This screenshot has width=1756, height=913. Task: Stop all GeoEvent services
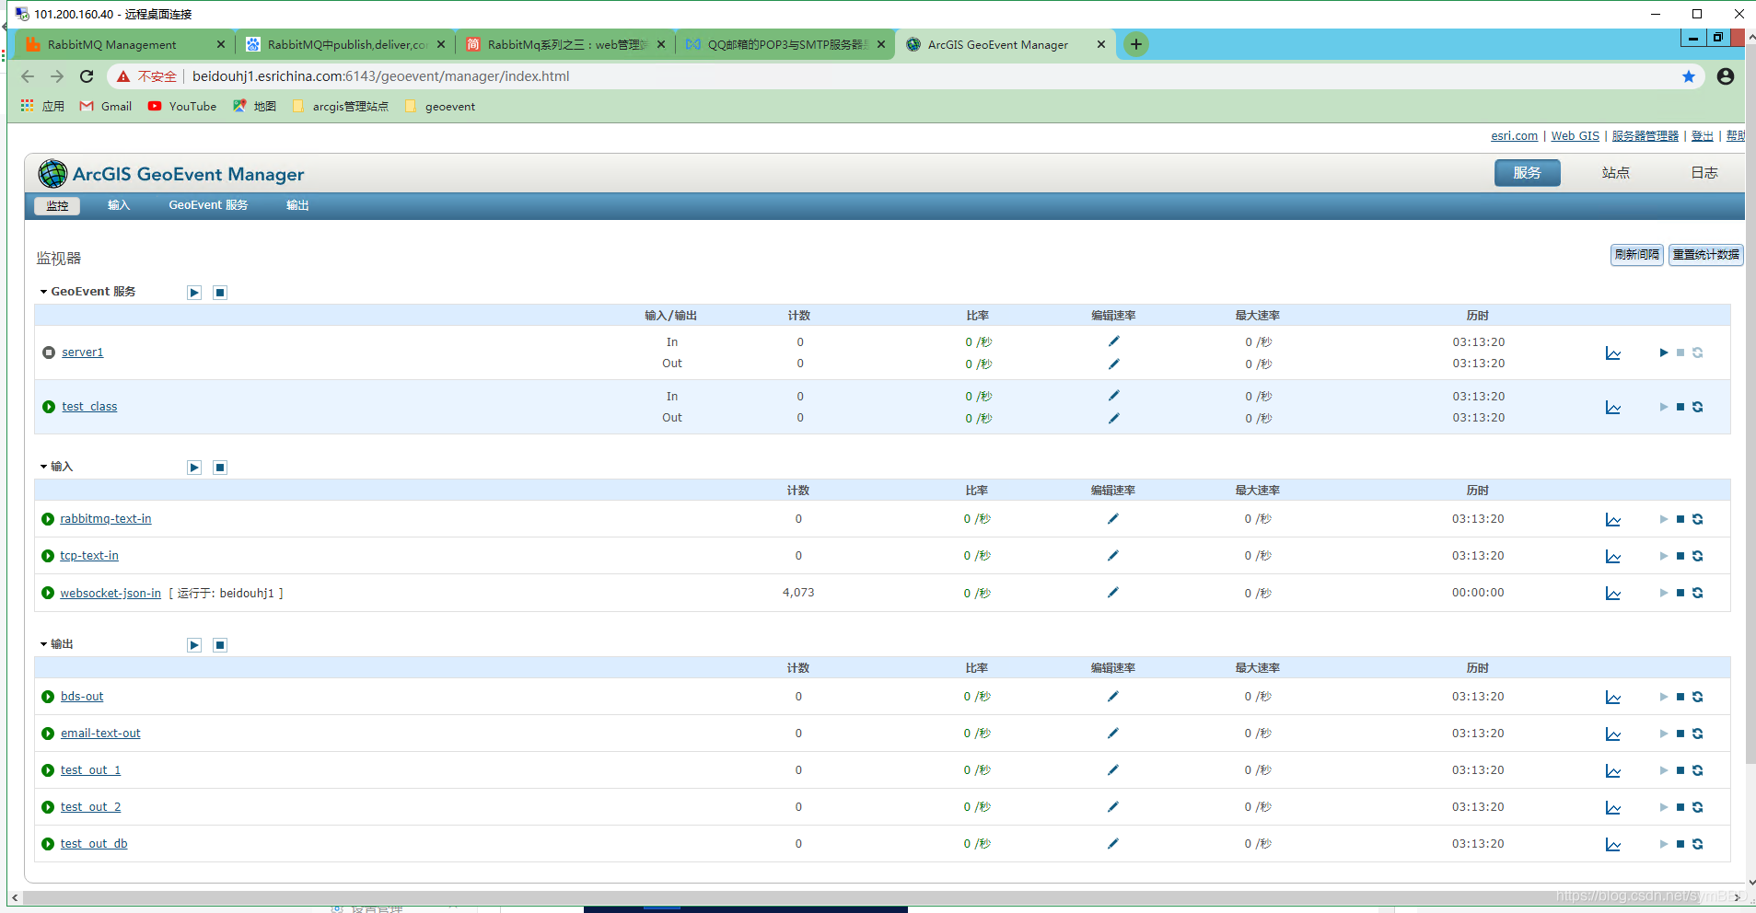tap(220, 293)
